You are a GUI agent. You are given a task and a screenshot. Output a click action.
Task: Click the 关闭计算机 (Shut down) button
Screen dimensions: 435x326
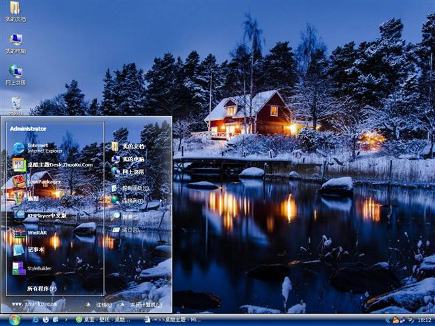[x=143, y=304]
